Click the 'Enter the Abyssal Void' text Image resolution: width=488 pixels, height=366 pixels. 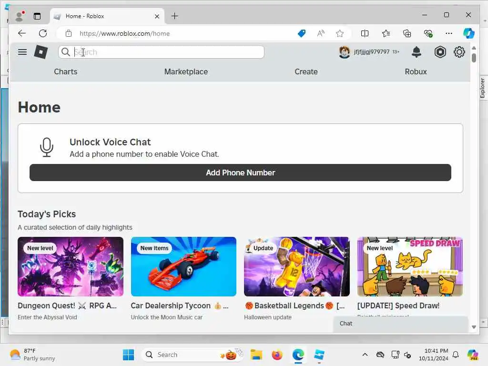(x=47, y=317)
